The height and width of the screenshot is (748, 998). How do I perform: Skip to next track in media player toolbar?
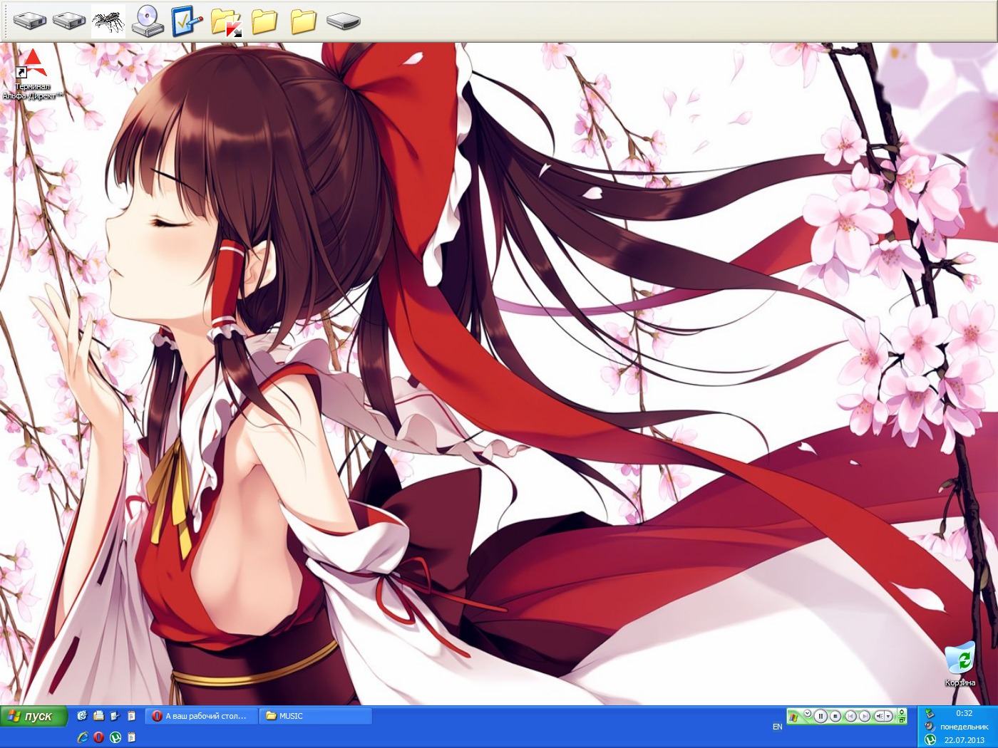pyautogui.click(x=864, y=716)
